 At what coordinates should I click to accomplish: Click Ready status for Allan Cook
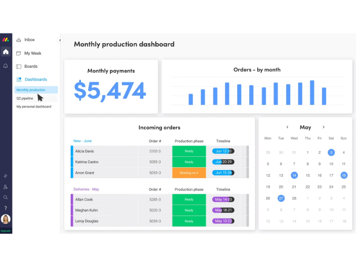click(x=189, y=199)
